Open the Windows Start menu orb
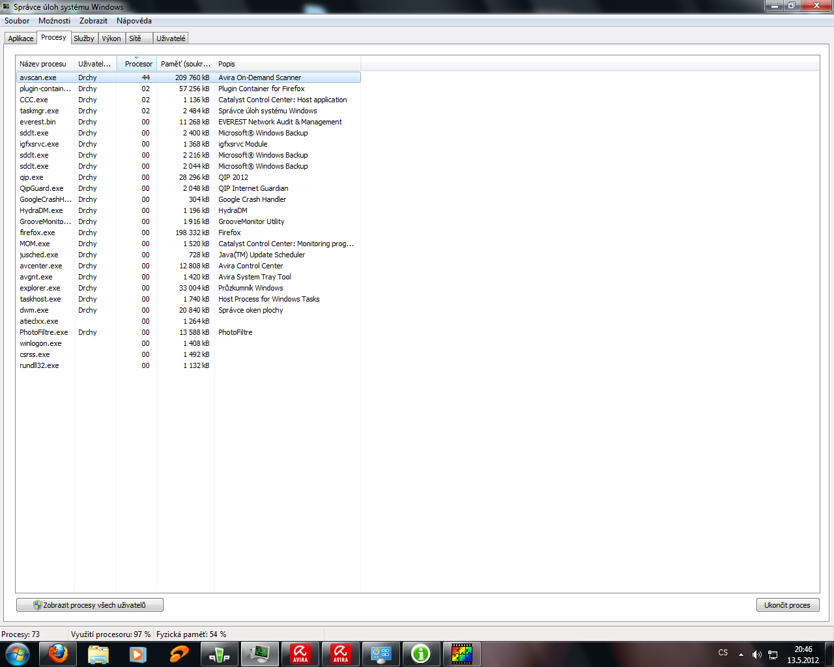Viewport: 834px width, 667px height. [x=18, y=653]
